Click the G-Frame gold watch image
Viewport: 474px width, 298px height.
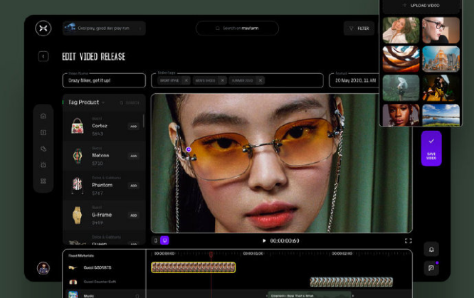78,215
